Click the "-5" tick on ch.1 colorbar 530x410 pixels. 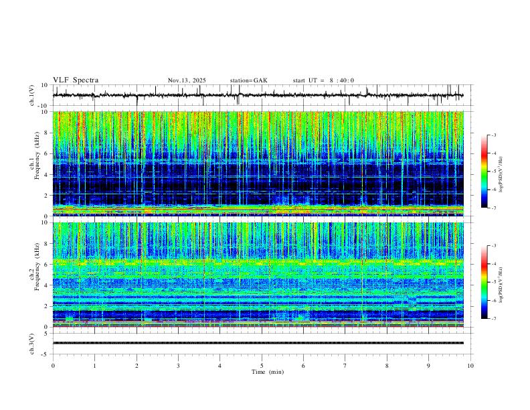coord(493,172)
